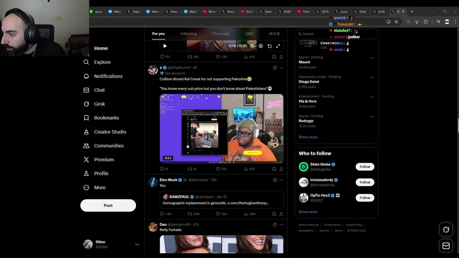Open the Privacy Policy link

(332, 225)
